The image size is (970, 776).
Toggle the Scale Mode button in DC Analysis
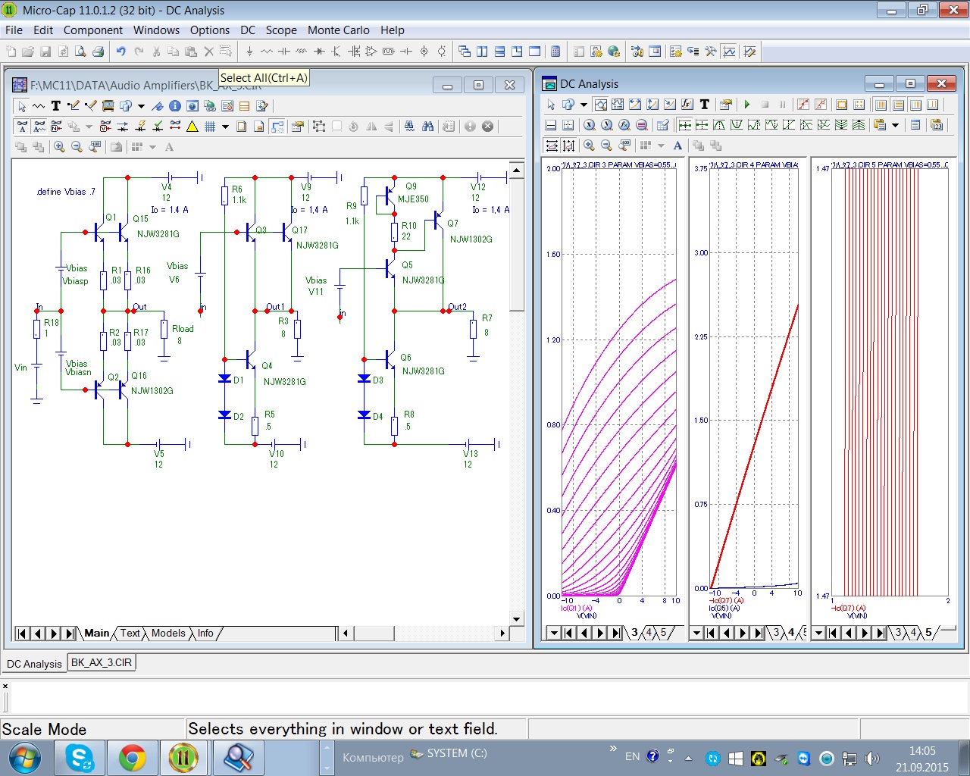coord(600,105)
